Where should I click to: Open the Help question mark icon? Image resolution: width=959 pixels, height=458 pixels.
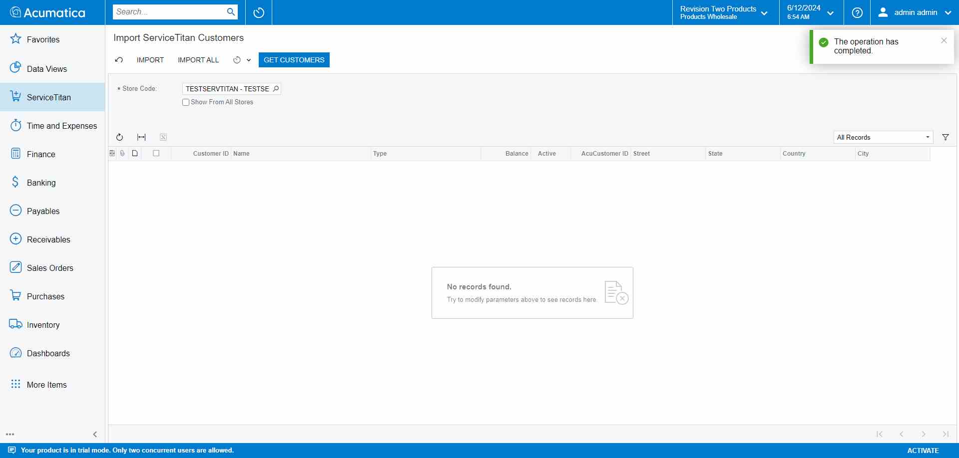click(x=857, y=12)
